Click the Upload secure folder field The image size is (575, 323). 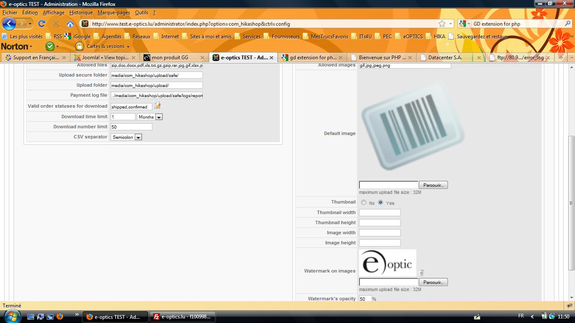pyautogui.click(x=157, y=75)
